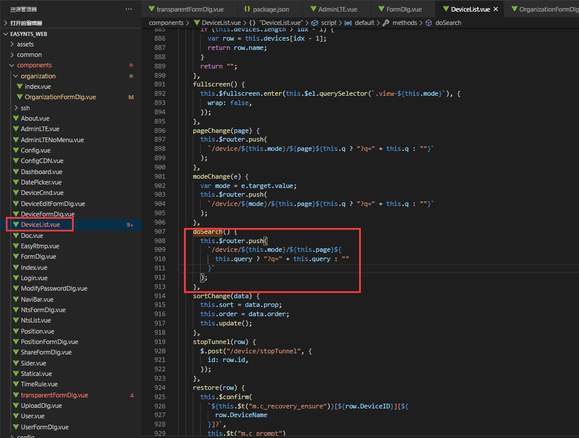Click line number 907 in the gutter
This screenshot has height=438, width=579.
(160, 231)
